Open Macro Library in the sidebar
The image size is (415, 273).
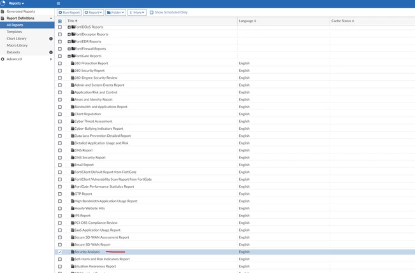[17, 45]
